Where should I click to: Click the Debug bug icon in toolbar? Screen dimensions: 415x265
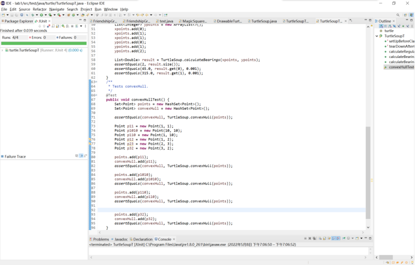(32, 15)
